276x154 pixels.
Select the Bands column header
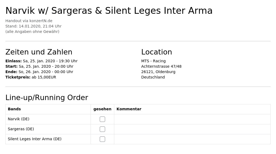pyautogui.click(x=14, y=109)
